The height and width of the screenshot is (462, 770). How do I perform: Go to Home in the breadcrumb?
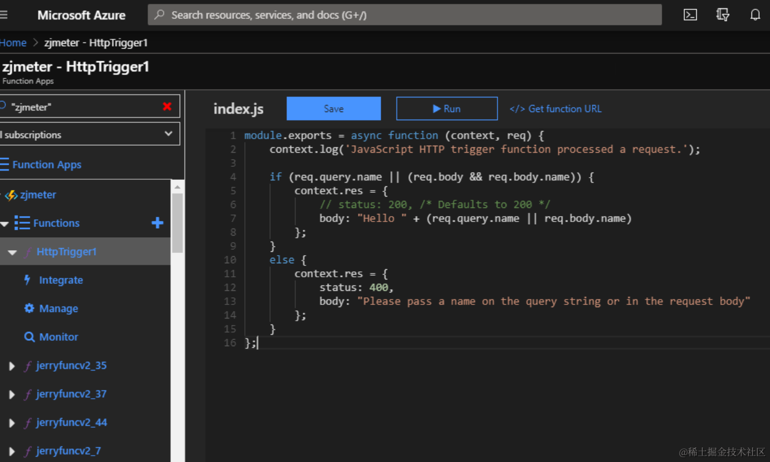13,43
